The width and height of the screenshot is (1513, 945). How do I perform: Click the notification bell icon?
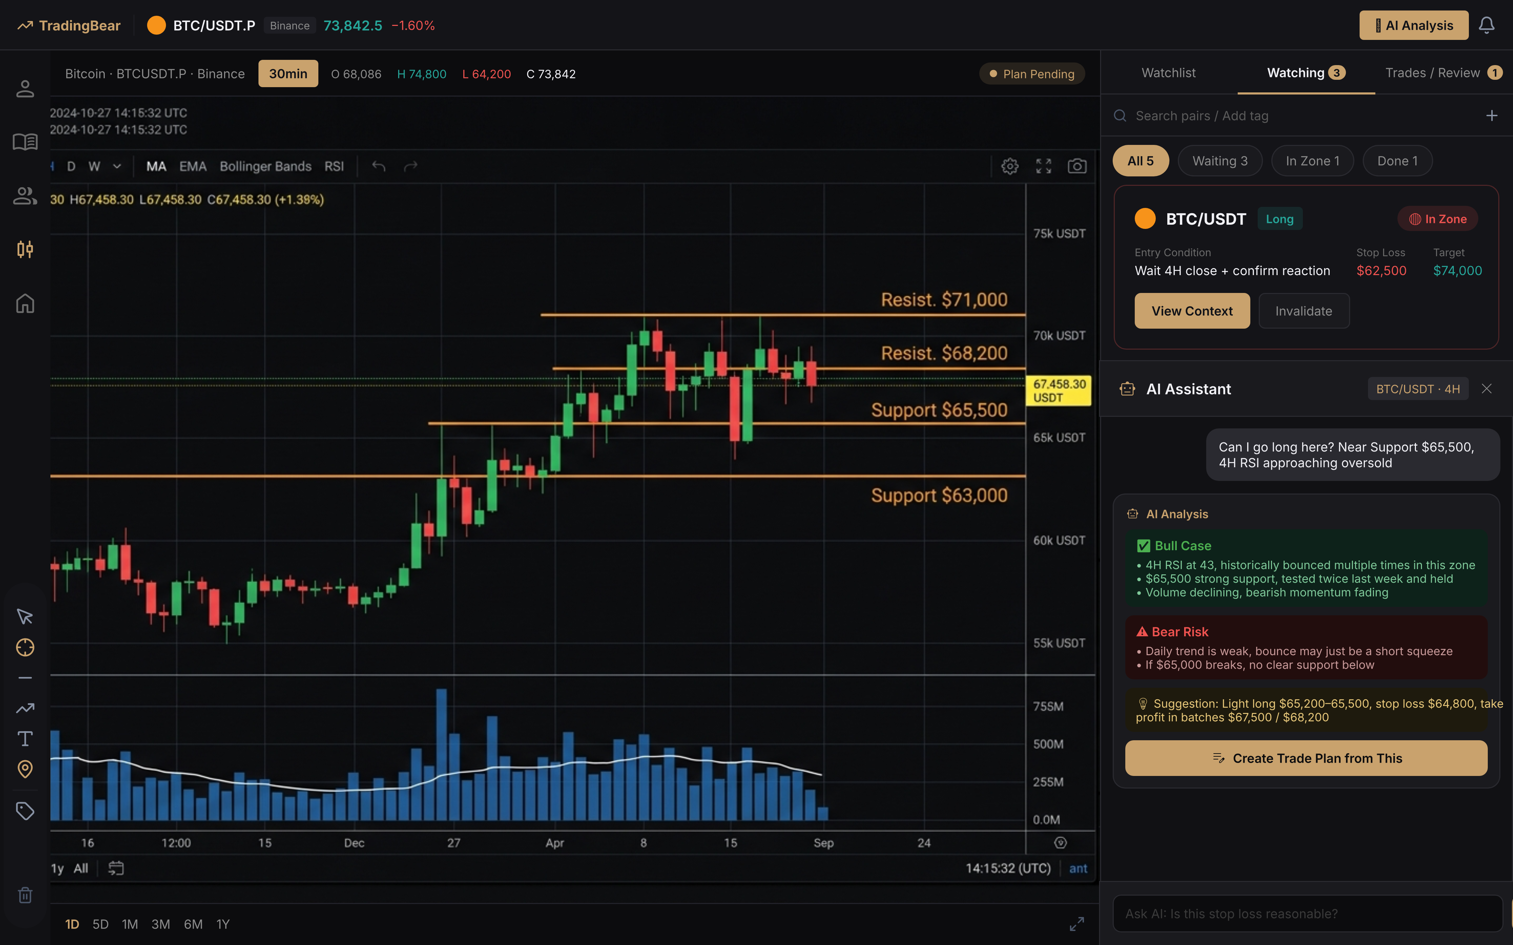(1486, 26)
